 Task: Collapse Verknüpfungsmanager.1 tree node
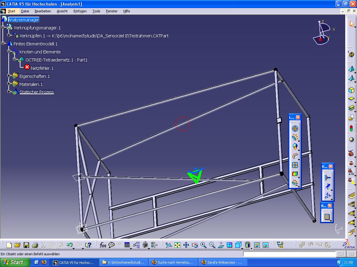click(x=3, y=27)
